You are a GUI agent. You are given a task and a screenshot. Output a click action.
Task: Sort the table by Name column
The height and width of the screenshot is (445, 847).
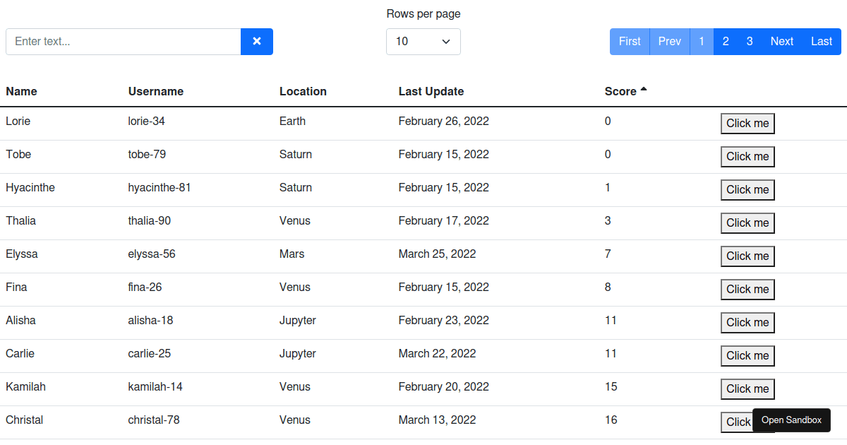pos(21,91)
